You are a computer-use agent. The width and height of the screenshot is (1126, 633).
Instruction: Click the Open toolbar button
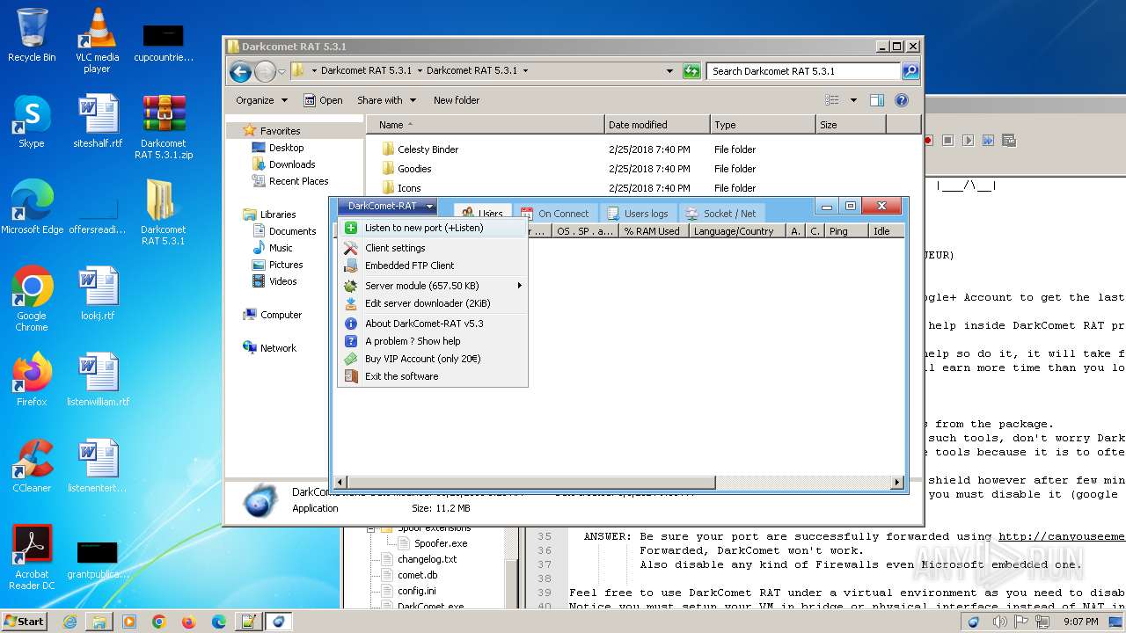323,100
